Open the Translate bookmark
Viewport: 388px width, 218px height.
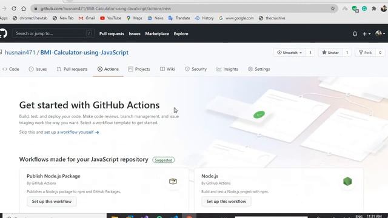pyautogui.click(x=179, y=18)
